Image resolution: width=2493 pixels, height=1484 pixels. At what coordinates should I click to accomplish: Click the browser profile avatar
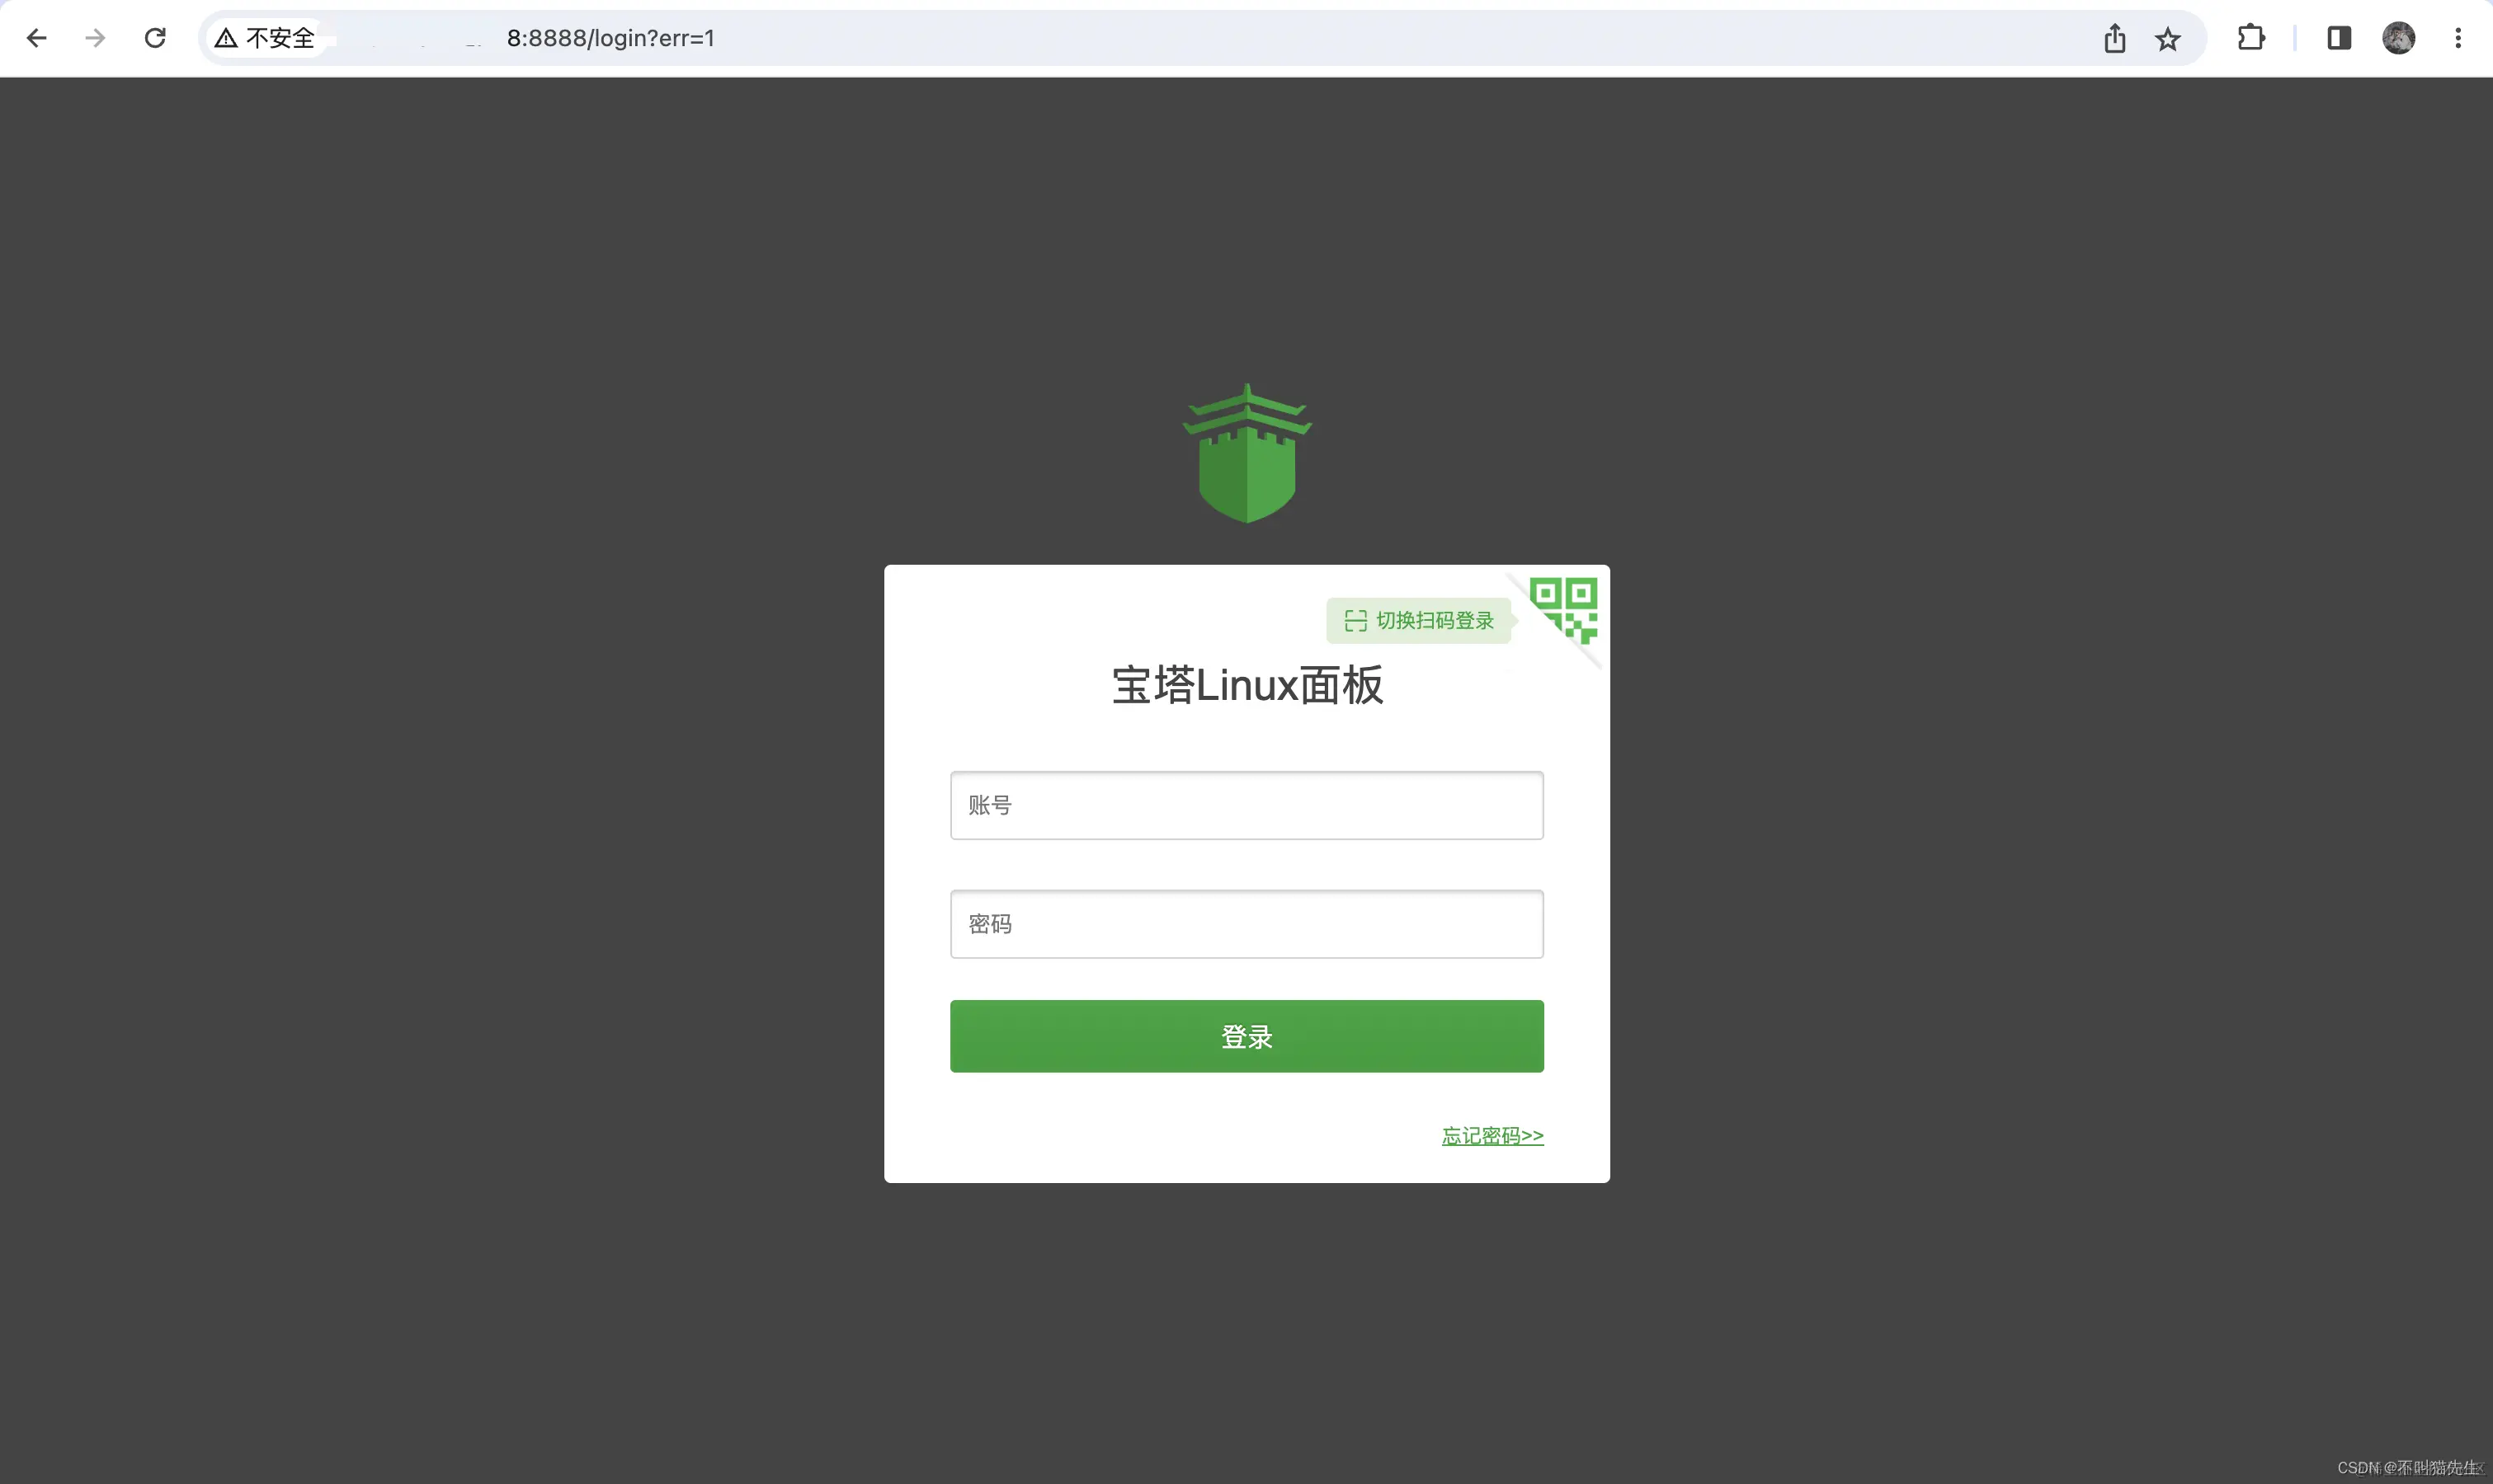tap(2398, 38)
